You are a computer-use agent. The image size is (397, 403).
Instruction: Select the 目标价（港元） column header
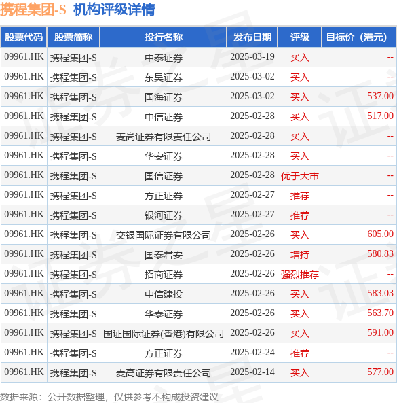[359, 37]
